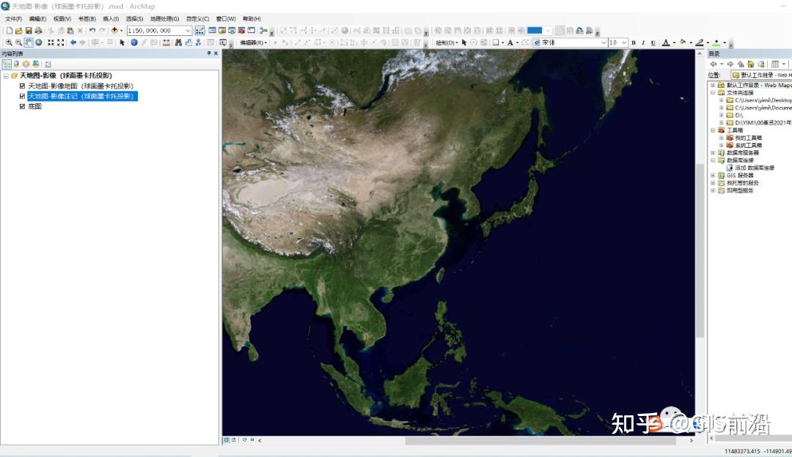Uncheck the 底图 layer checkbox

(22, 106)
